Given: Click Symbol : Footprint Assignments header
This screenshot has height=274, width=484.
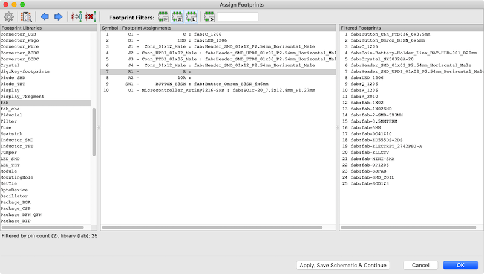Looking at the screenshot, I should pyautogui.click(x=218, y=28).
